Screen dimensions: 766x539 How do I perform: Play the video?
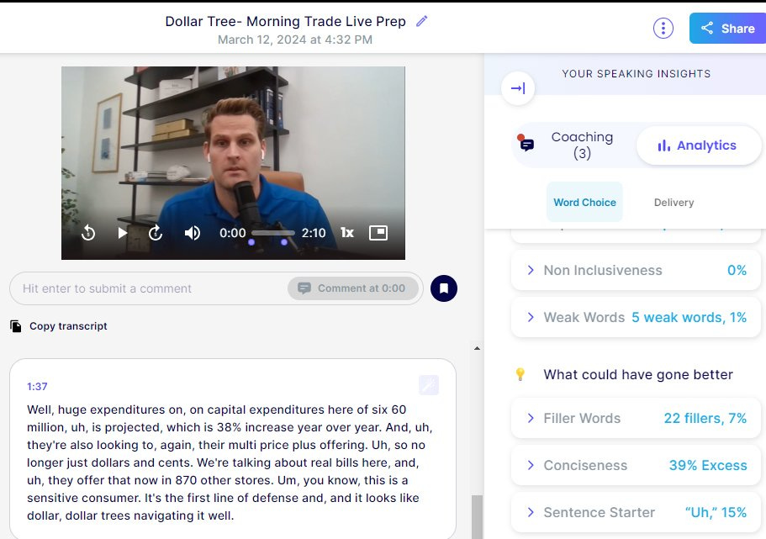pyautogui.click(x=122, y=233)
